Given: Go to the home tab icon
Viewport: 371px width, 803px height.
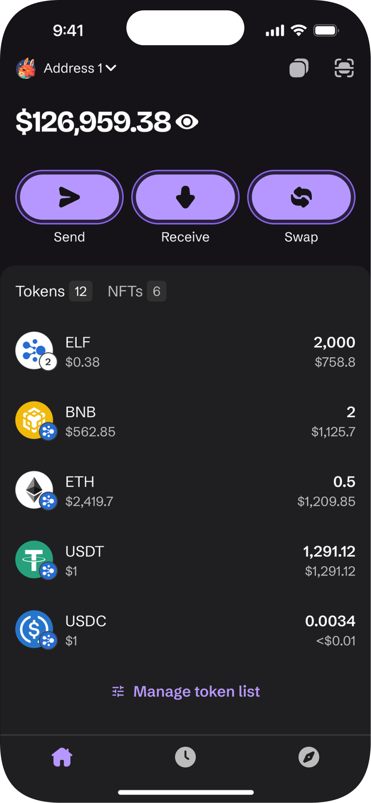Looking at the screenshot, I should click(x=62, y=757).
